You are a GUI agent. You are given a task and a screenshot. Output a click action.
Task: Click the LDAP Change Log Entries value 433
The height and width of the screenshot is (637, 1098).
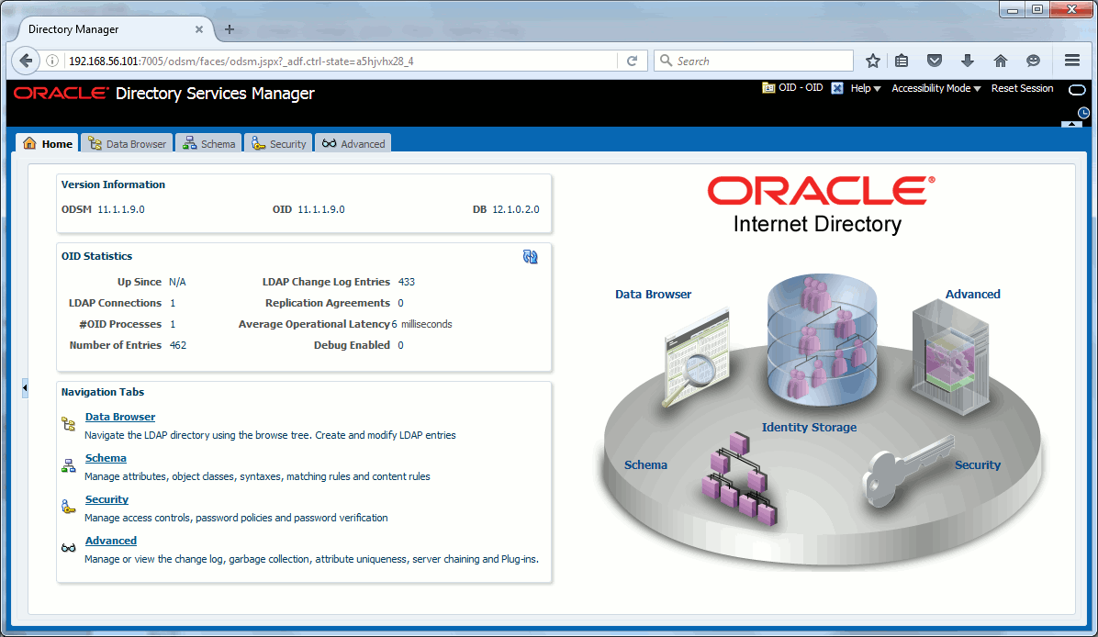(406, 282)
